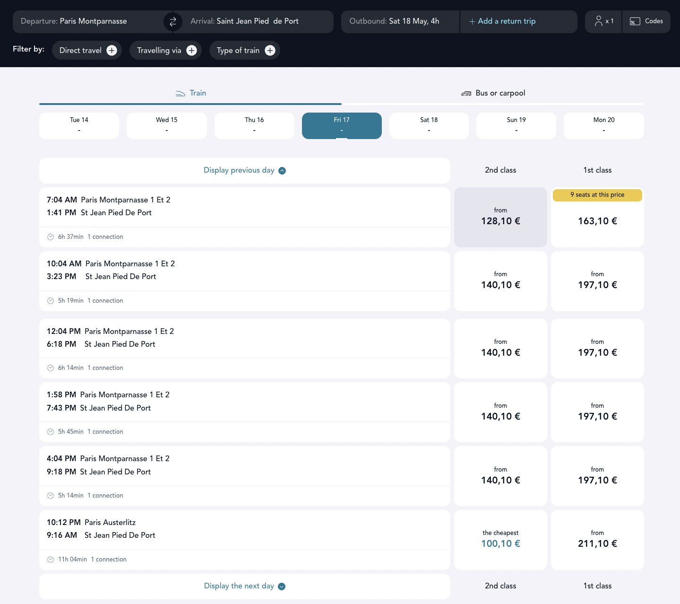Select the Mon 20 date tab
Image resolution: width=680 pixels, height=604 pixels.
pyautogui.click(x=604, y=126)
